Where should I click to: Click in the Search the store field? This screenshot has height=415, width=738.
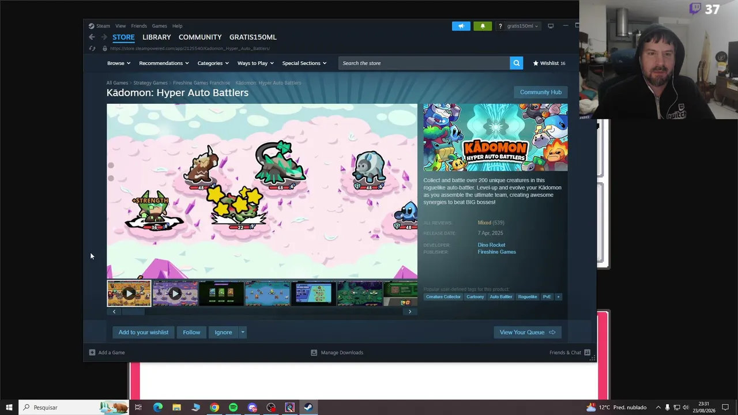tap(424, 63)
